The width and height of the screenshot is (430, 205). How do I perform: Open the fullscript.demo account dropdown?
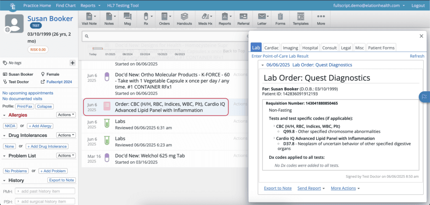pyautogui.click(x=369, y=5)
